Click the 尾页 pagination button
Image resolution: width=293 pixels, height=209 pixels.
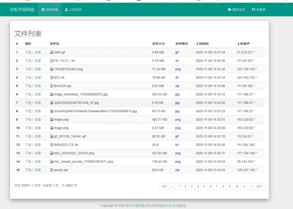click(259, 186)
